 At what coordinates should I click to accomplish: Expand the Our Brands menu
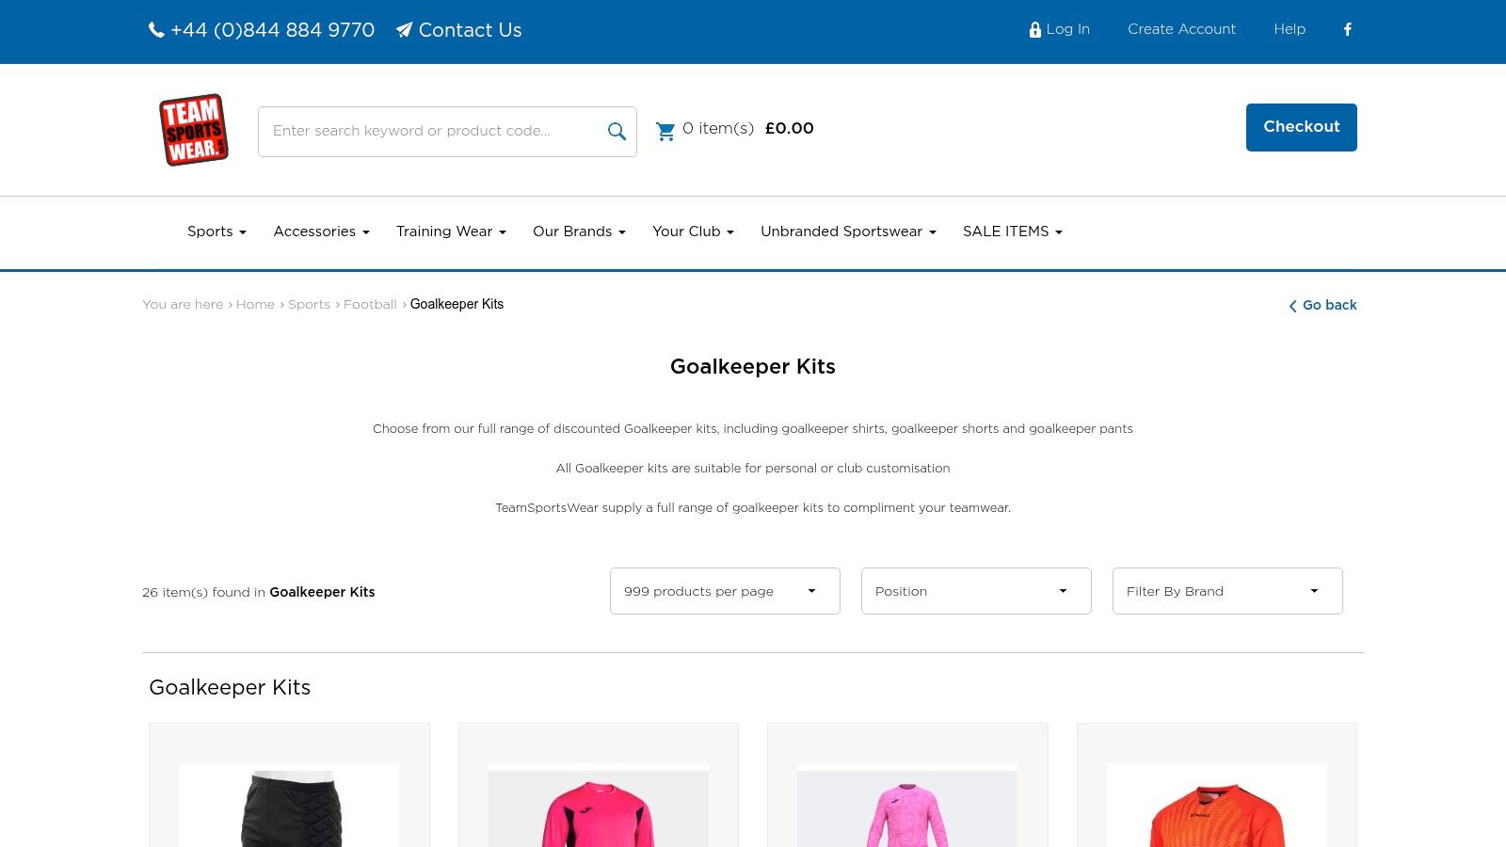coord(579,232)
